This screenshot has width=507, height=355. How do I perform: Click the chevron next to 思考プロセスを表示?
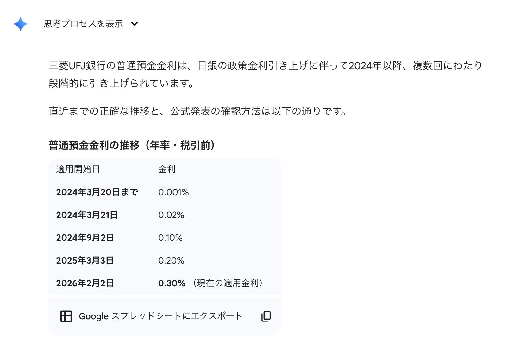coord(135,24)
